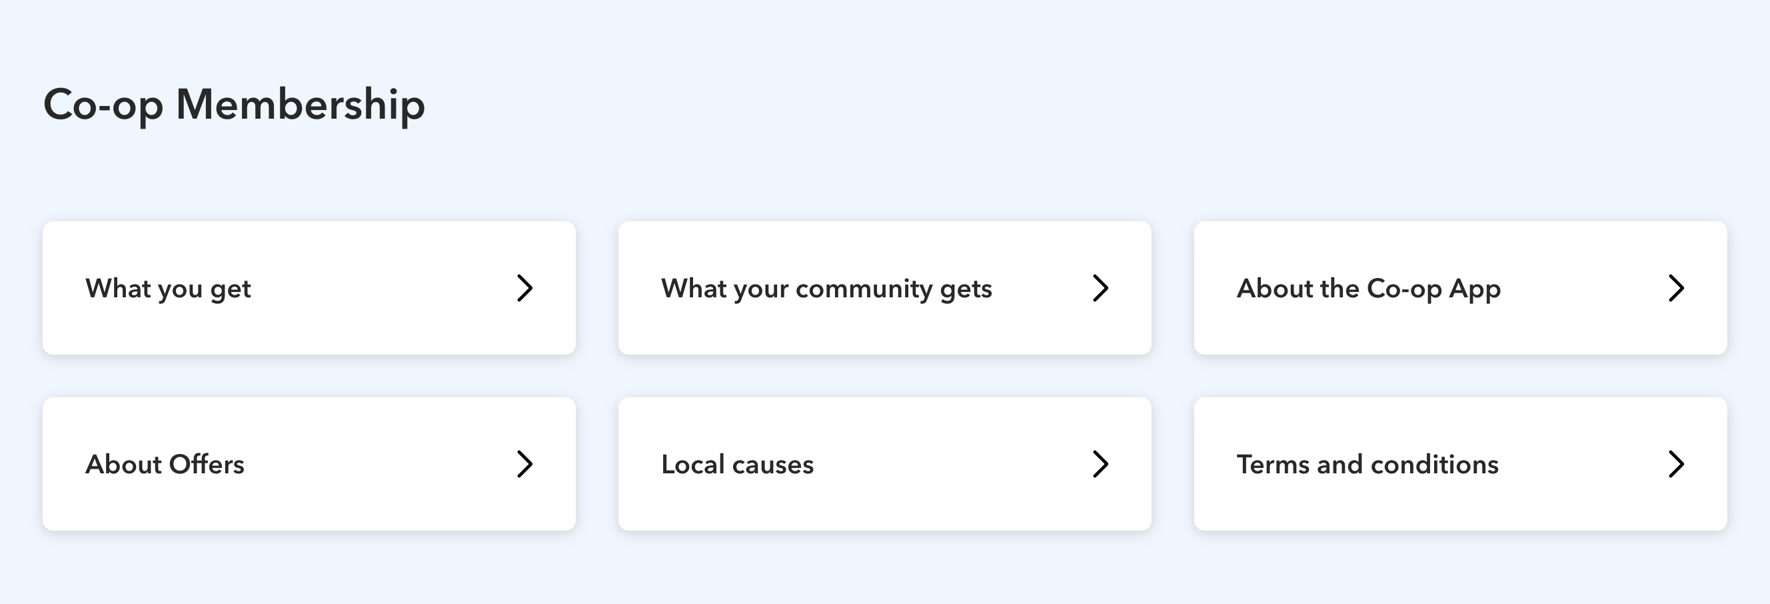Viewport: 1770px width, 604px height.
Task: Visit the Local causes text link
Action: pos(737,465)
